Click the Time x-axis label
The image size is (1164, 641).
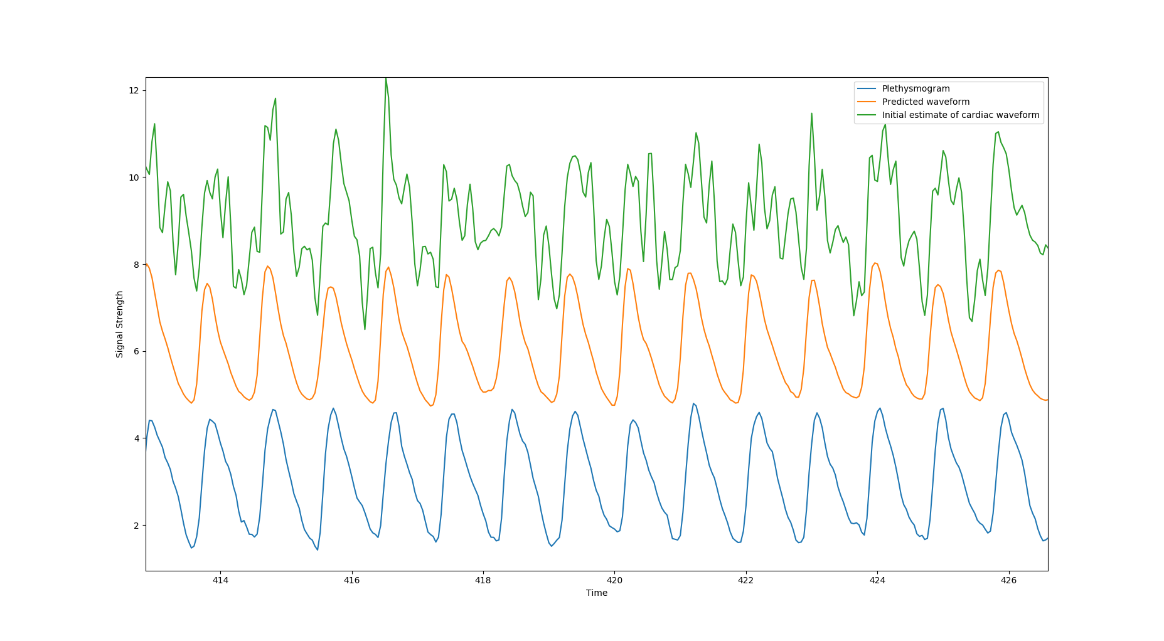596,593
